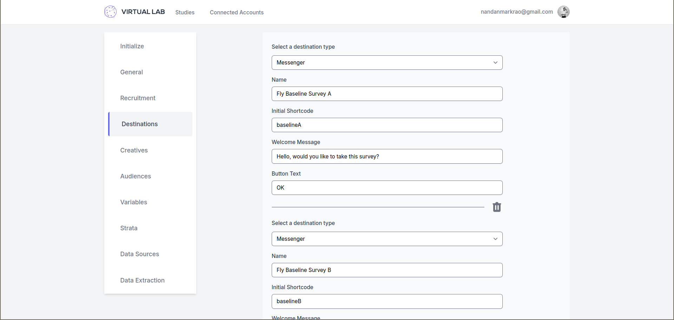
Task: Focus the baselineA shortcode field
Action: pos(387,125)
